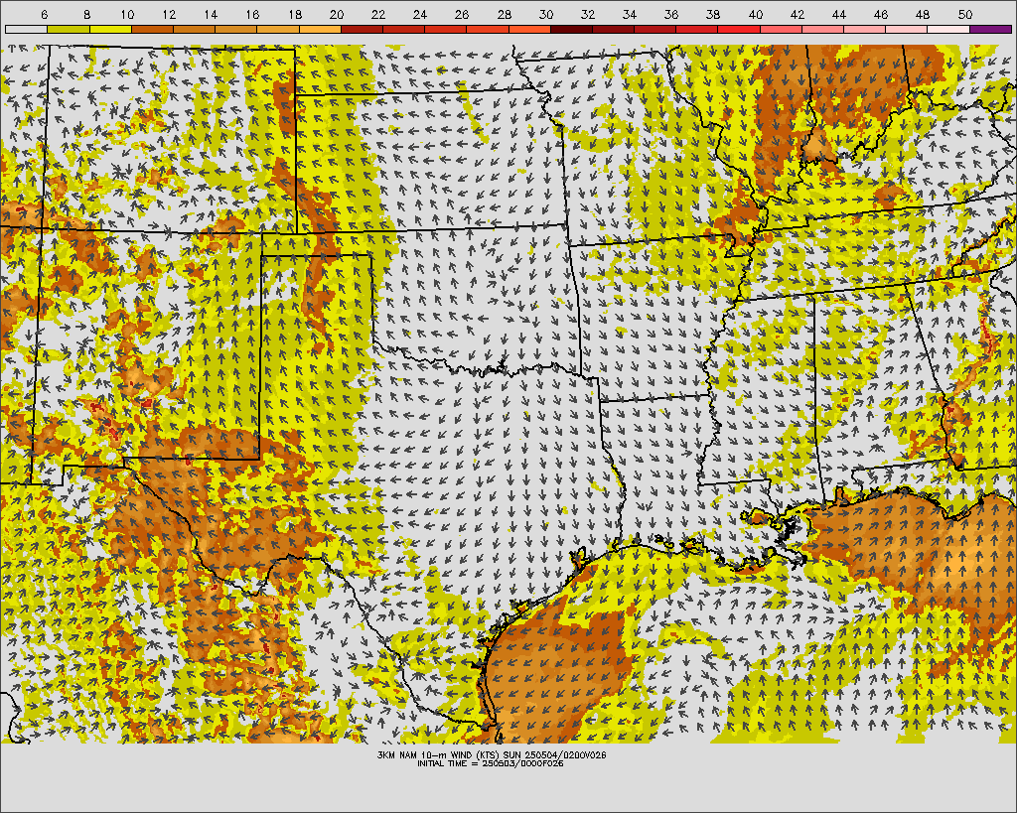The width and height of the screenshot is (1017, 813).
Task: Click the "38" legend scale label
Action: [x=713, y=14]
